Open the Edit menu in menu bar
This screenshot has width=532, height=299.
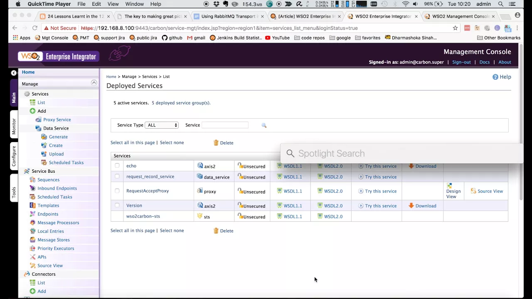(x=96, y=4)
